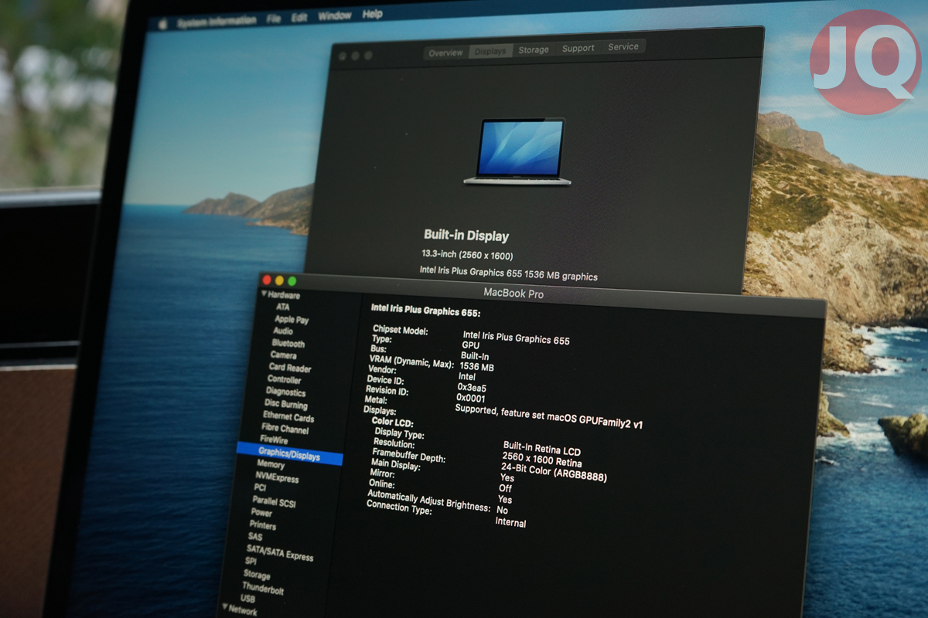Select SPI in the sidebar
The height and width of the screenshot is (618, 928).
[x=251, y=562]
